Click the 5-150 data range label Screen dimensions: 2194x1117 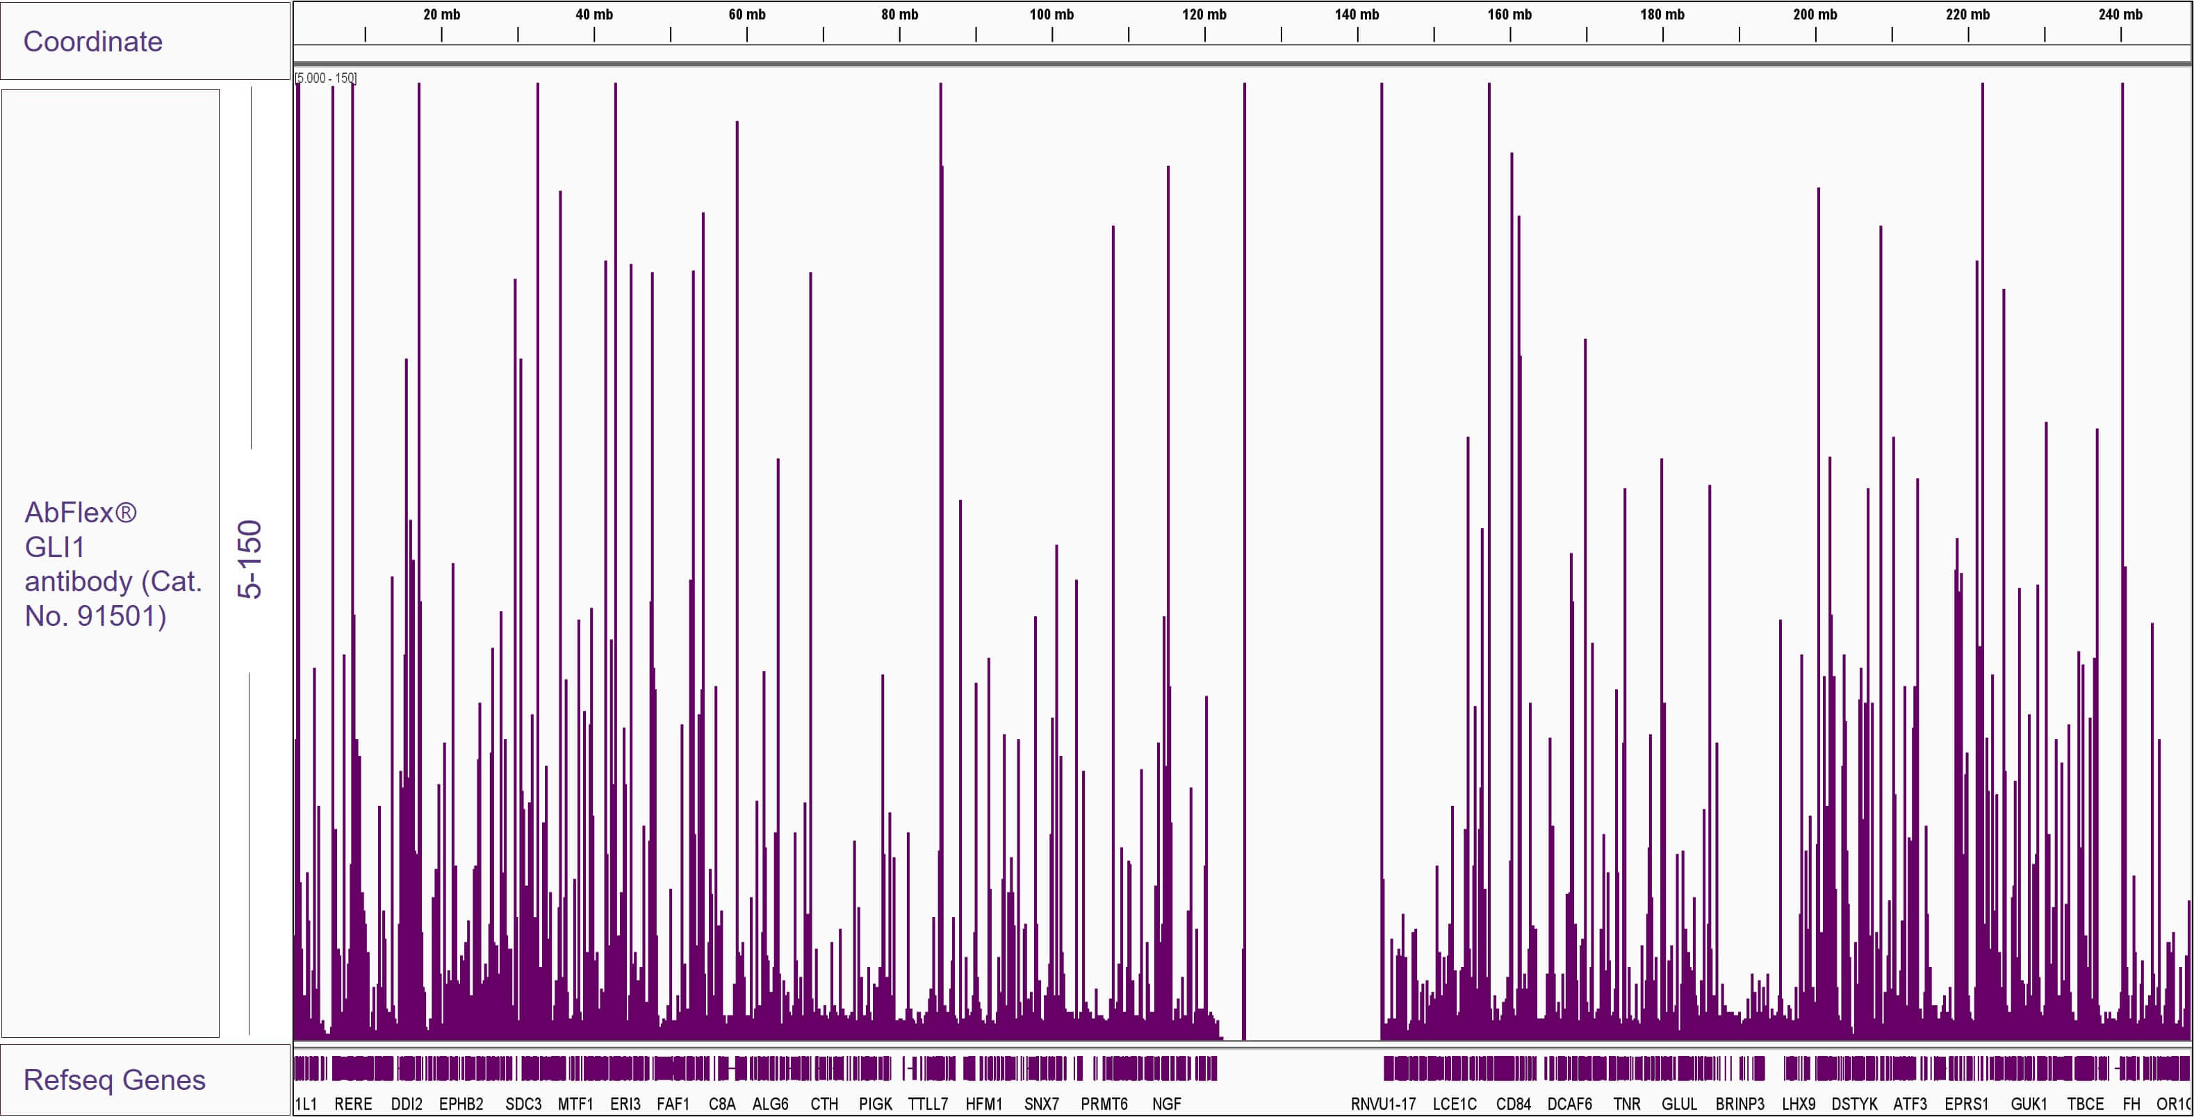pyautogui.click(x=249, y=559)
